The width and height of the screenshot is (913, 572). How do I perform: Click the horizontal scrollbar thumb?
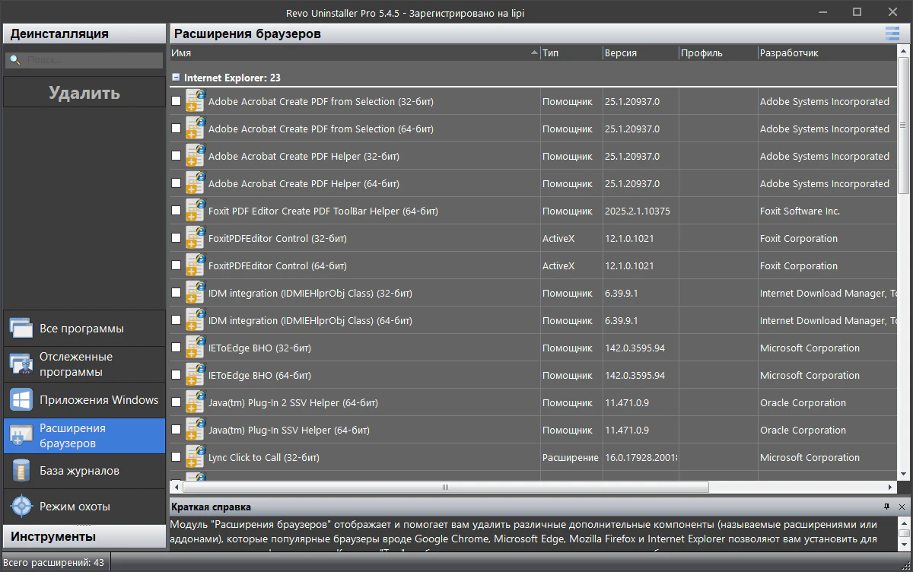coord(445,487)
